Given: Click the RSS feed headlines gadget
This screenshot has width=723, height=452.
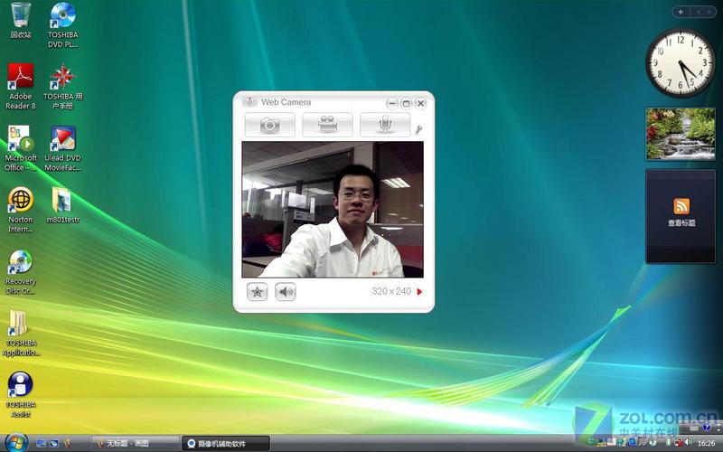Looking at the screenshot, I should click(681, 216).
